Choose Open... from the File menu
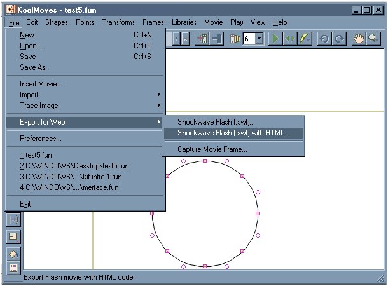This screenshot has width=388, height=286. coord(85,46)
